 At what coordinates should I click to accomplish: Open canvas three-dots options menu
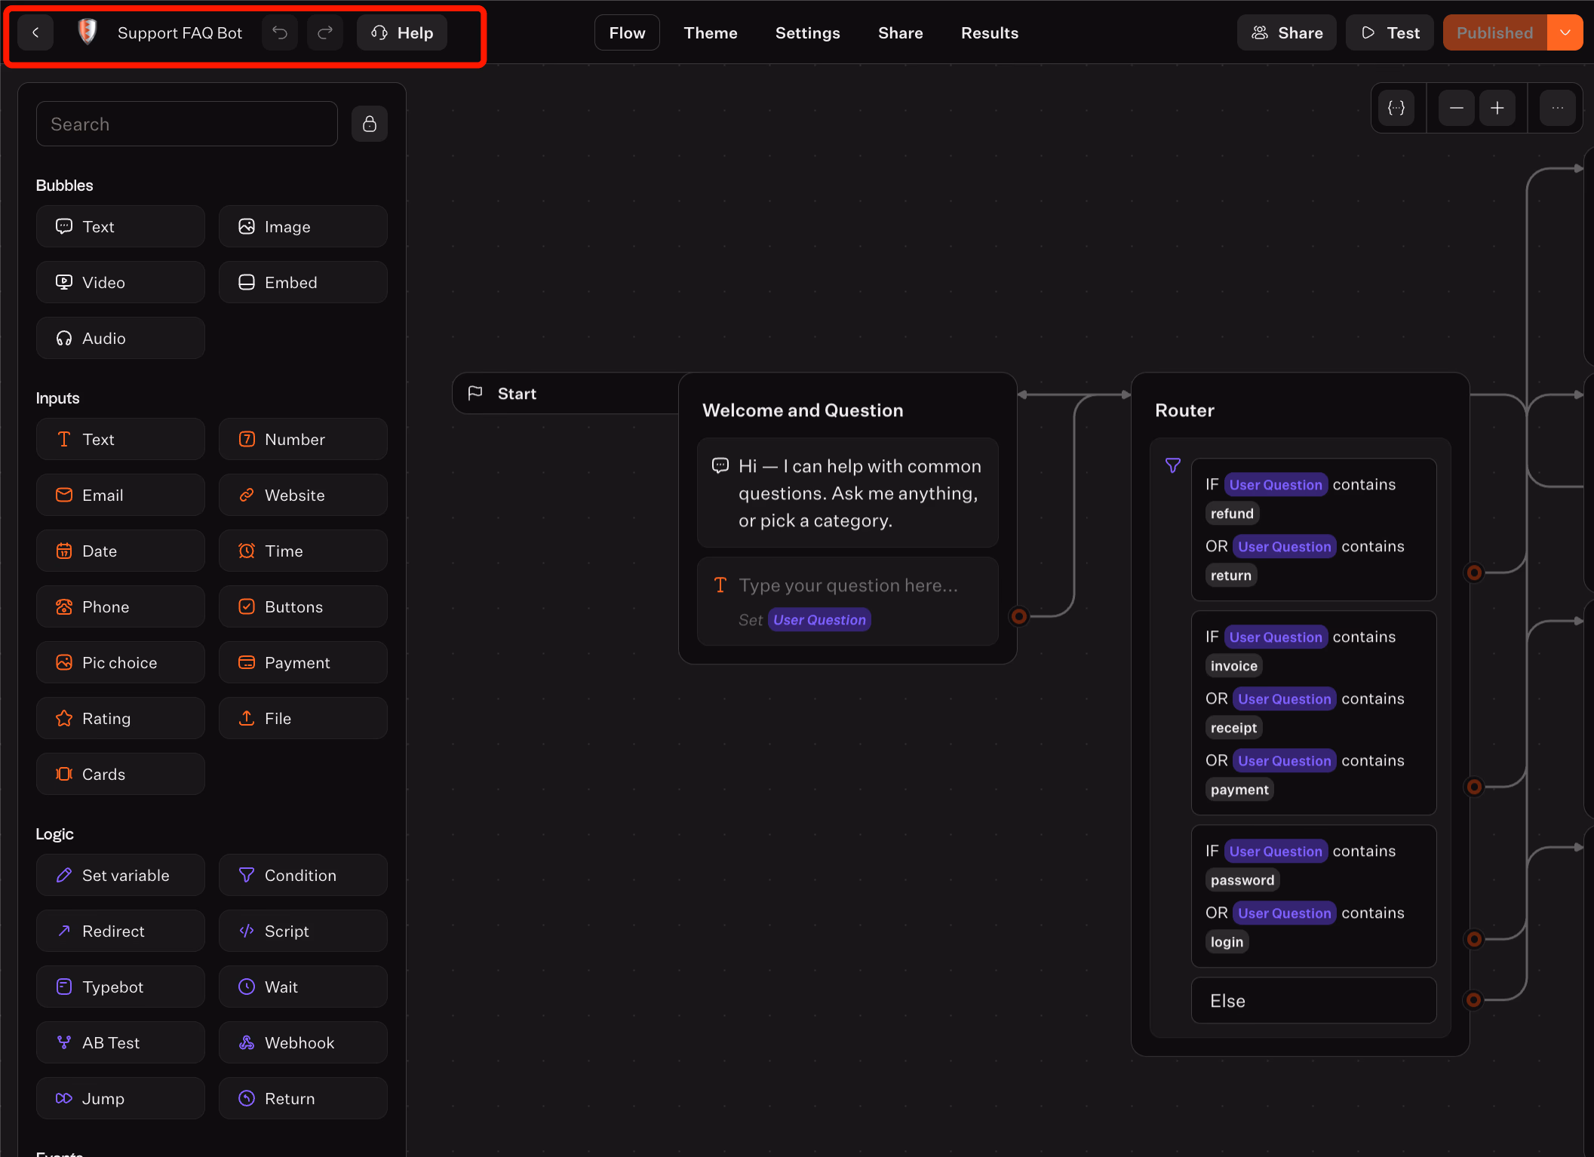pos(1557,109)
